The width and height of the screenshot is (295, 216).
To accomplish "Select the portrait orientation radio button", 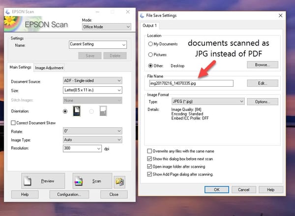I will tap(65, 111).
